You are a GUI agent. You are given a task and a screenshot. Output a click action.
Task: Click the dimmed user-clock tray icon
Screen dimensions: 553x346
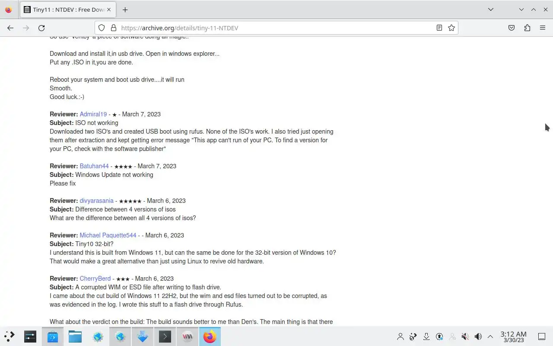pyautogui.click(x=452, y=336)
